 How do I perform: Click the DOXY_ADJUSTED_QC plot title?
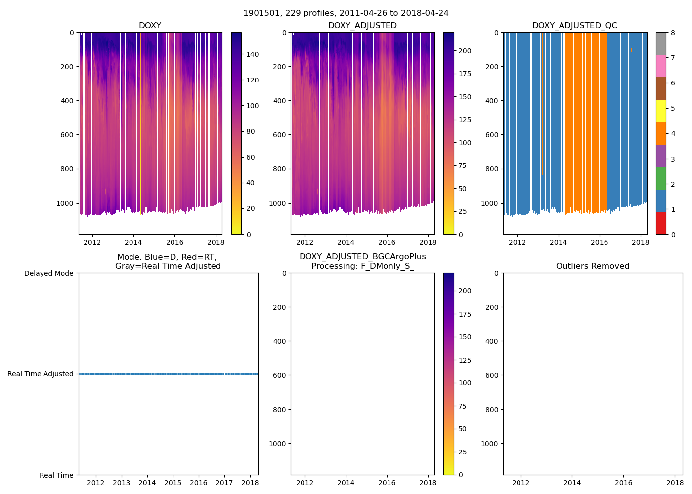574,25
